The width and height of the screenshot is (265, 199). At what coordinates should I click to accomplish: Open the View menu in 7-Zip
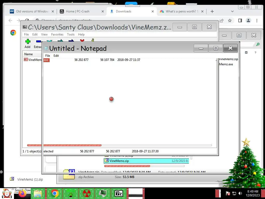tap(44, 34)
